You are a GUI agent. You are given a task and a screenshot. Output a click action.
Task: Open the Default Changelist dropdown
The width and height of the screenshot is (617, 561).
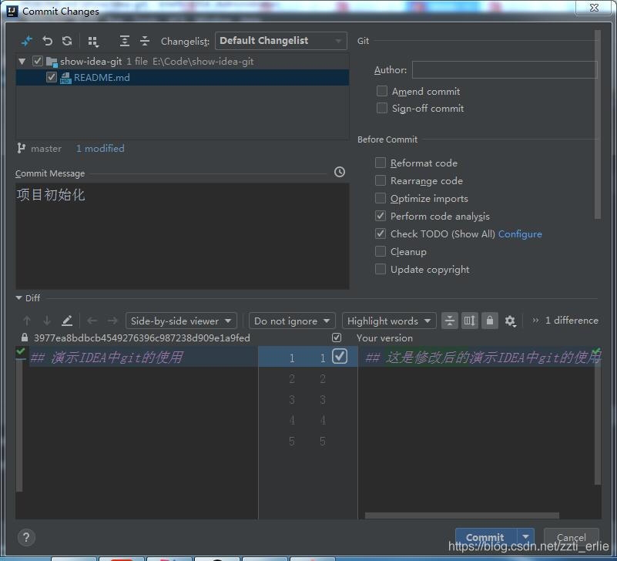pos(281,41)
